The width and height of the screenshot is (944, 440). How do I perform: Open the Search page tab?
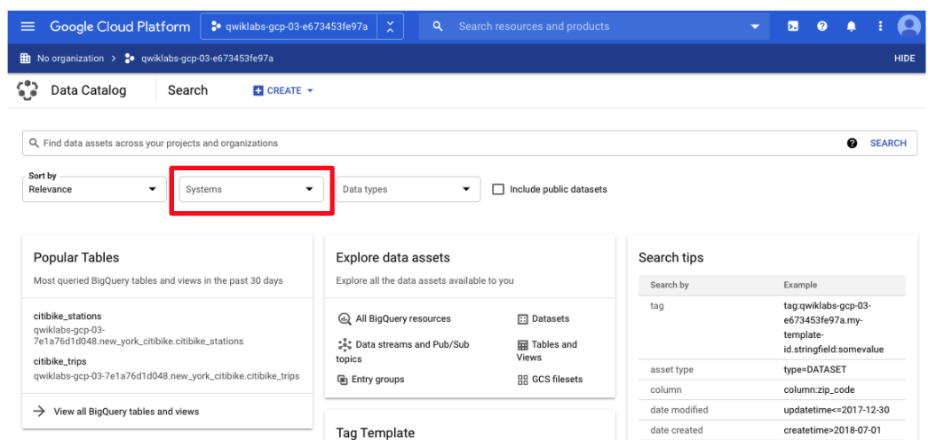(188, 90)
